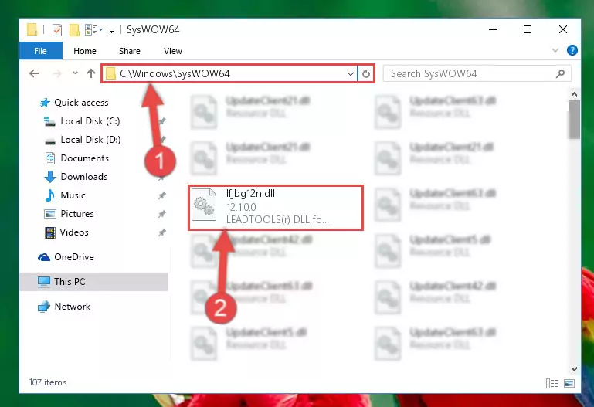Click the Documents page icon in sidebar

pyautogui.click(x=50, y=158)
